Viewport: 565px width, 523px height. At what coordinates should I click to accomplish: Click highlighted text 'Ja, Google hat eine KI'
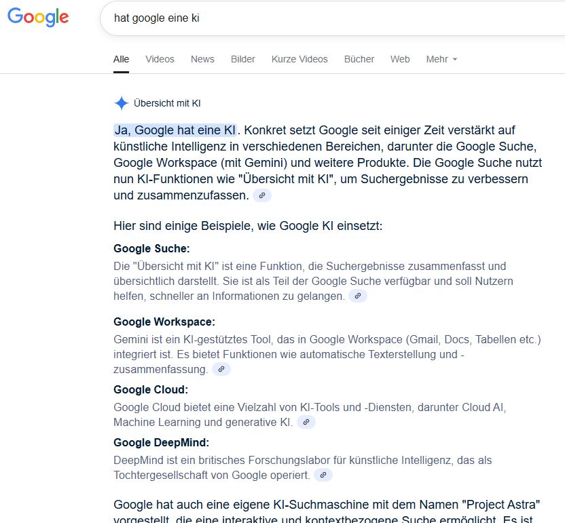click(x=175, y=130)
